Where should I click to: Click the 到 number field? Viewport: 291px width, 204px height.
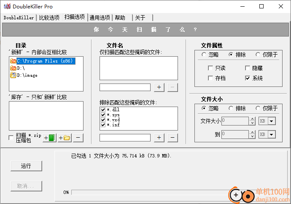[235, 134]
